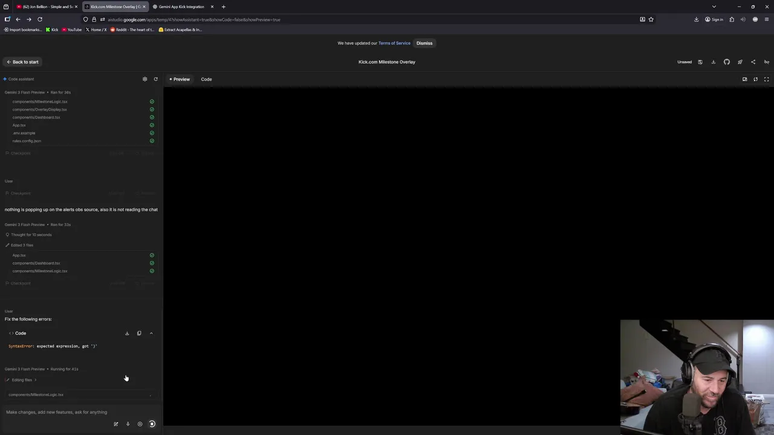Click the magic wand icon in prompt box
This screenshot has height=435, width=774.
tap(115, 424)
